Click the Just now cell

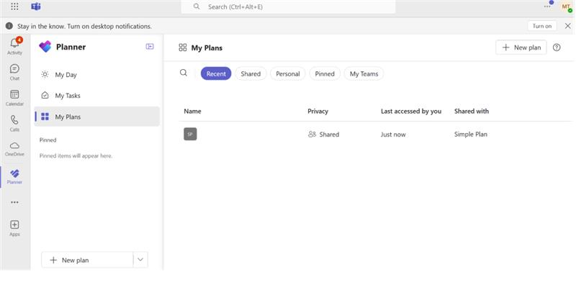click(393, 135)
